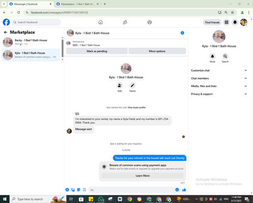The width and height of the screenshot is (253, 203).
Task: Open the Facebook menu grid icon
Action: click(226, 22)
